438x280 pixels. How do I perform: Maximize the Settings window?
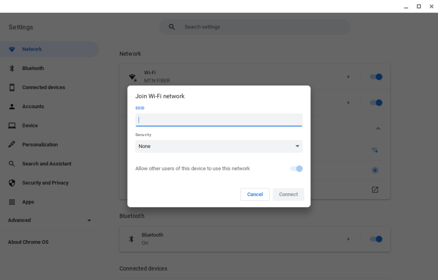pos(419,6)
